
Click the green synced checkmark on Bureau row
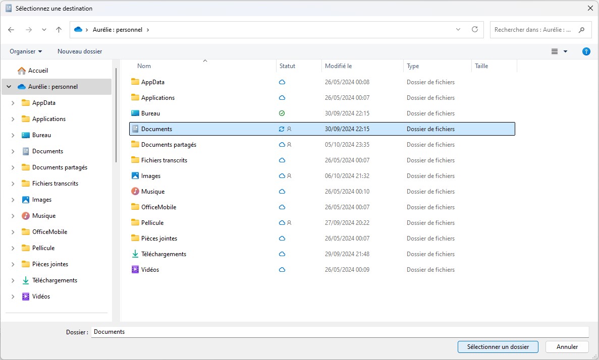[282, 113]
